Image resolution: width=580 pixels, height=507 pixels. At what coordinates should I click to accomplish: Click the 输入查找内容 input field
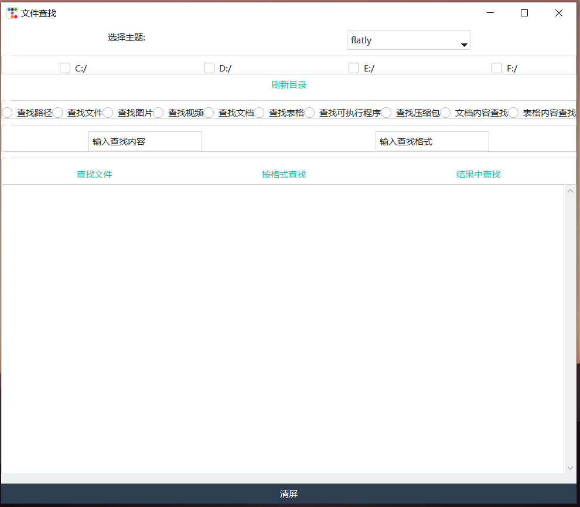click(x=145, y=141)
